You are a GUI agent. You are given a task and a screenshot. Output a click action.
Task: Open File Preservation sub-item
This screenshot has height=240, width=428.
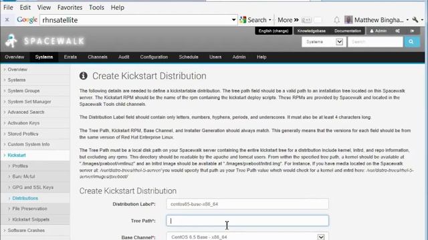[29, 209]
